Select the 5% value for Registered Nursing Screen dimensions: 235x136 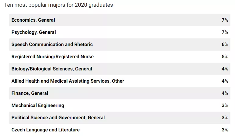225,57
